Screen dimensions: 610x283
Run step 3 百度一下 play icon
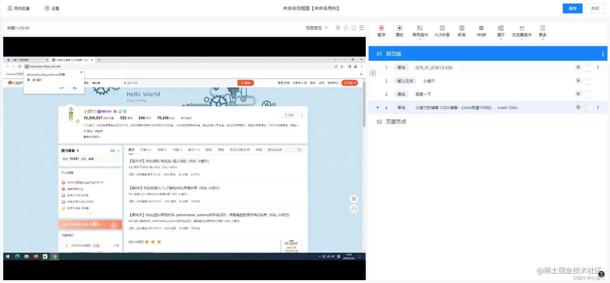[578, 94]
